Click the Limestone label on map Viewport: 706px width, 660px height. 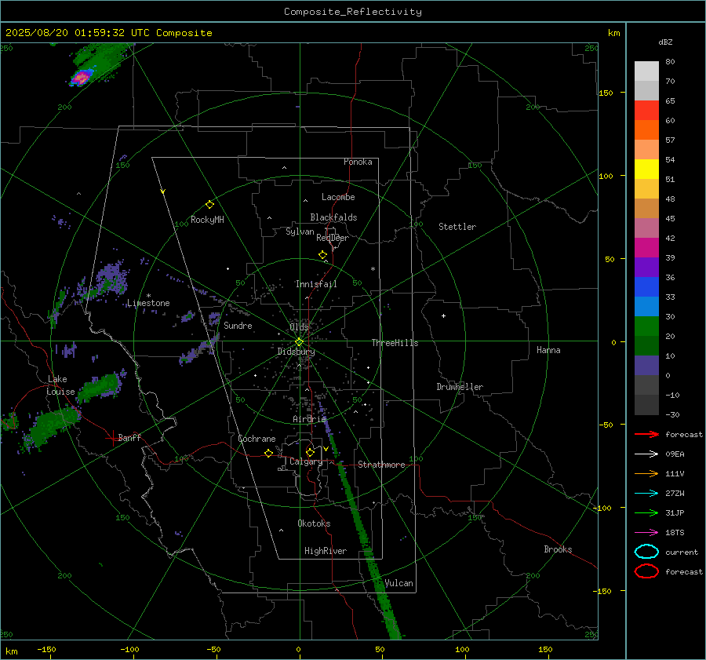[148, 303]
